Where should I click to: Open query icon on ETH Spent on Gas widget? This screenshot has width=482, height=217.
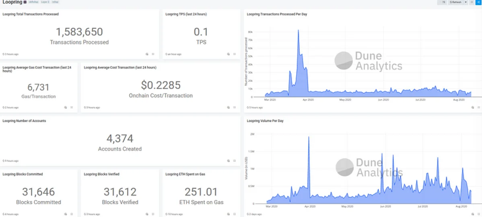click(x=229, y=214)
